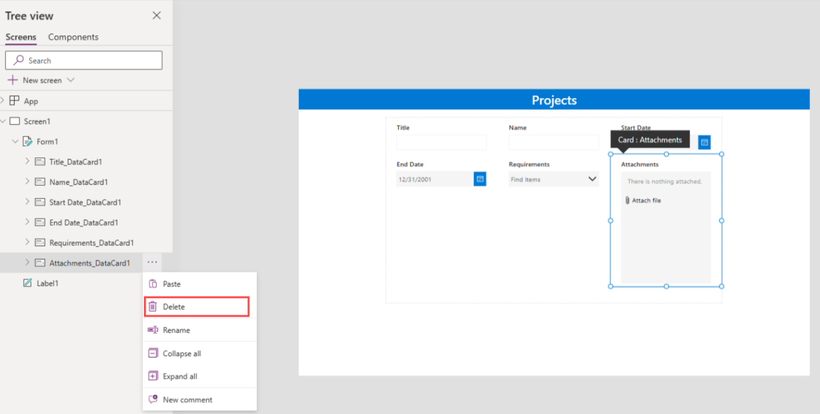The width and height of the screenshot is (820, 414).
Task: Click the Rename icon in context menu
Action: (x=154, y=329)
